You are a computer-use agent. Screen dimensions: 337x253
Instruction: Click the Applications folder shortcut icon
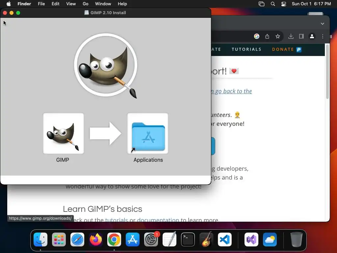[x=148, y=133]
